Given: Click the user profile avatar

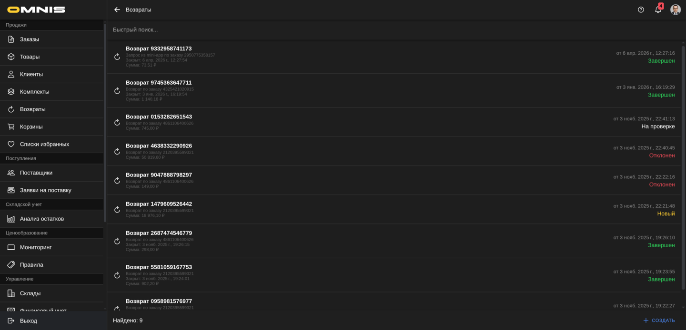Looking at the screenshot, I should pos(675,10).
